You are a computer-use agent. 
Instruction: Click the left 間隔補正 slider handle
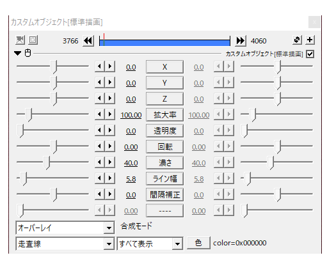(54, 195)
